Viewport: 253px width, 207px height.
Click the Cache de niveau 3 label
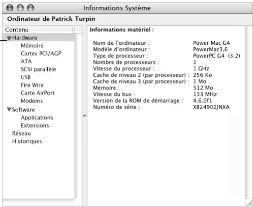pos(141,81)
